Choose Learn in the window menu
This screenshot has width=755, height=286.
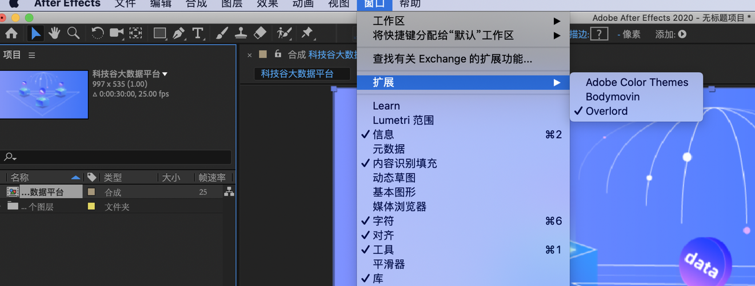(x=462, y=106)
